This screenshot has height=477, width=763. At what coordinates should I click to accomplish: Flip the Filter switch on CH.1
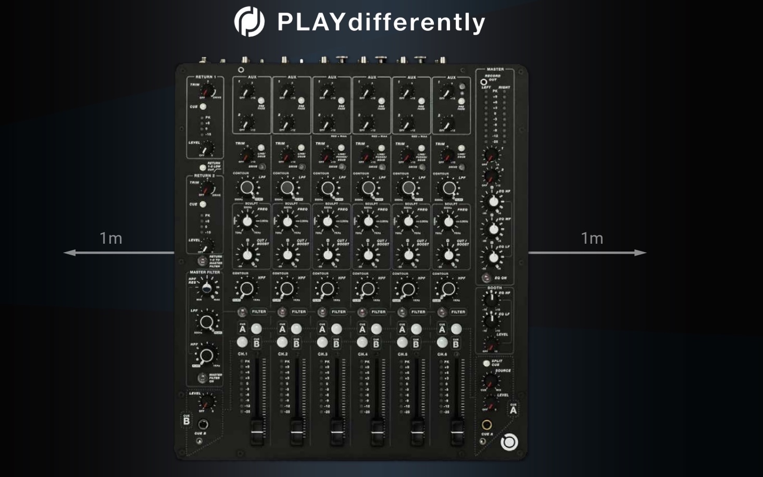pos(242,312)
